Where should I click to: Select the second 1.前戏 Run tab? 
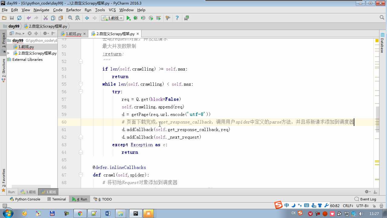coord(48,192)
